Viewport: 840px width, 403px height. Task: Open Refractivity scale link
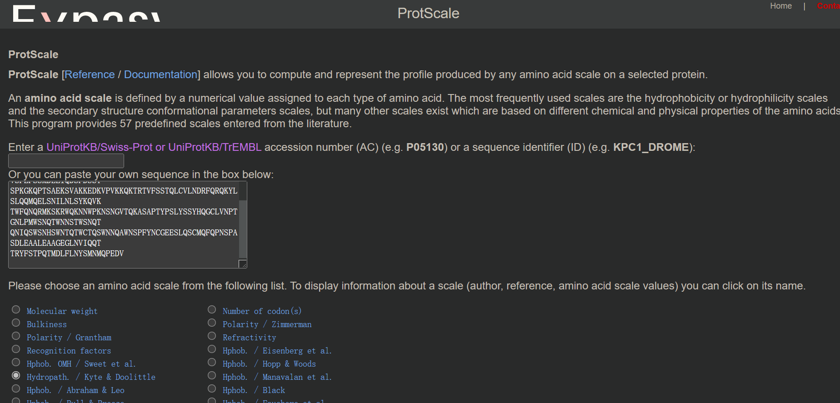pos(250,338)
